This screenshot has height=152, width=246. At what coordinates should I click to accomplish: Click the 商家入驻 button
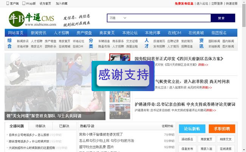click(206, 149)
